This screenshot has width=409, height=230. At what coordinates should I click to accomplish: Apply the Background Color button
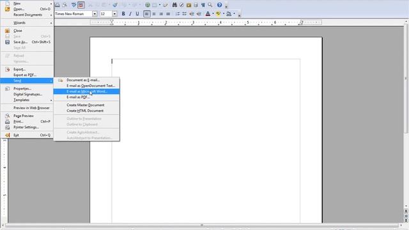[229, 14]
